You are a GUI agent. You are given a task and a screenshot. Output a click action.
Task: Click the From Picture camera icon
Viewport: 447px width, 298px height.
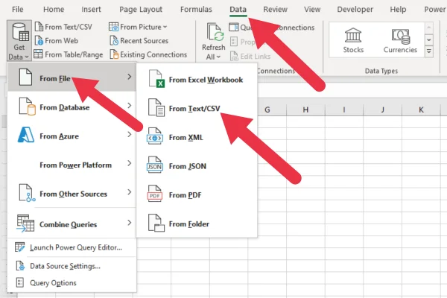tap(113, 27)
